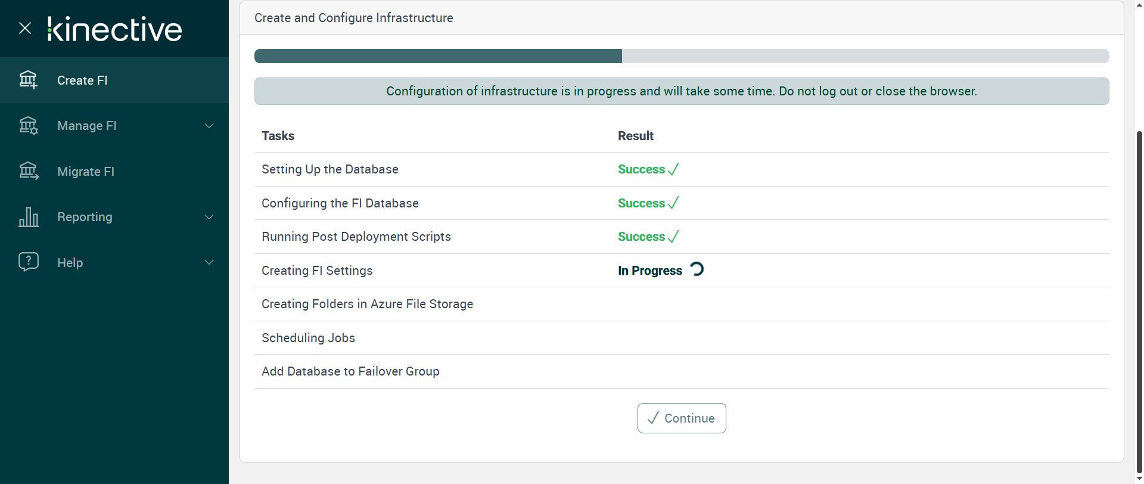This screenshot has height=484, width=1144.
Task: Open the Migrate FI menu item
Action: [86, 172]
